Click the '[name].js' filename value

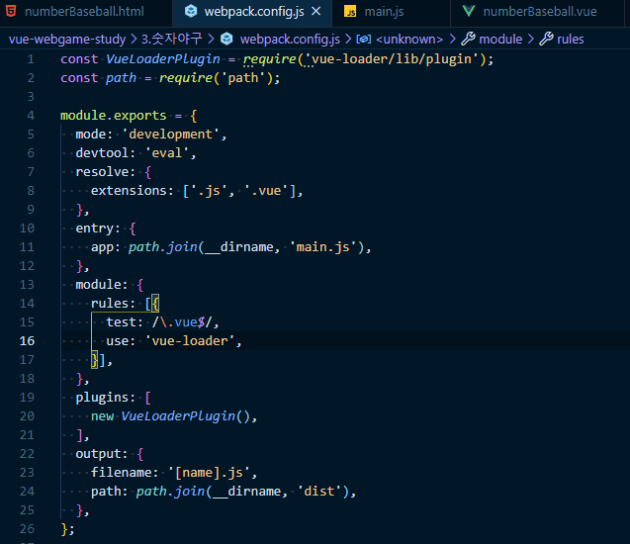click(x=209, y=473)
